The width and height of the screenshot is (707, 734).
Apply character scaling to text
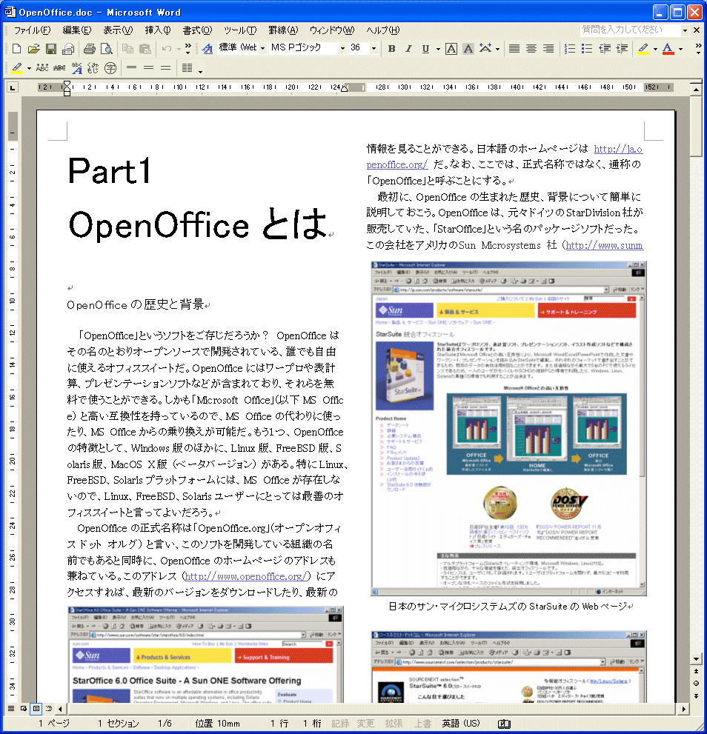point(485,48)
